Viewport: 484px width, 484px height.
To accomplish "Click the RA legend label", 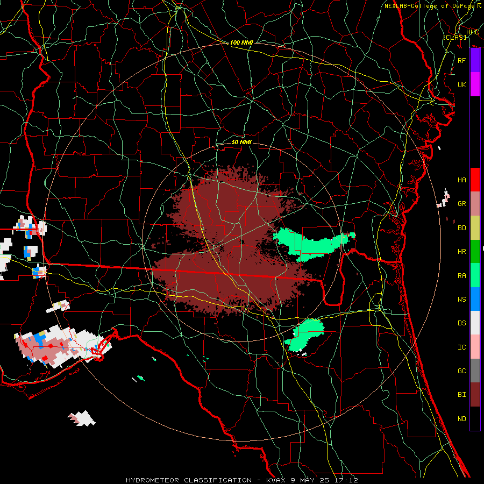I will click(462, 275).
